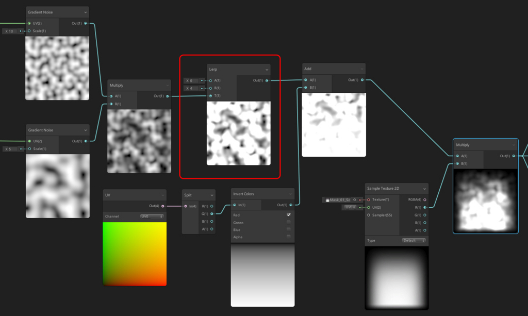
Task: Open UV0 dropdown beside Sample Texture UV(2) port
Action: click(350, 207)
